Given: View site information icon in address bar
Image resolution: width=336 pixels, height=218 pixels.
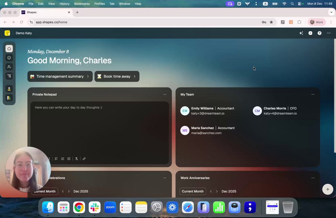Looking at the screenshot, I should [x=31, y=22].
